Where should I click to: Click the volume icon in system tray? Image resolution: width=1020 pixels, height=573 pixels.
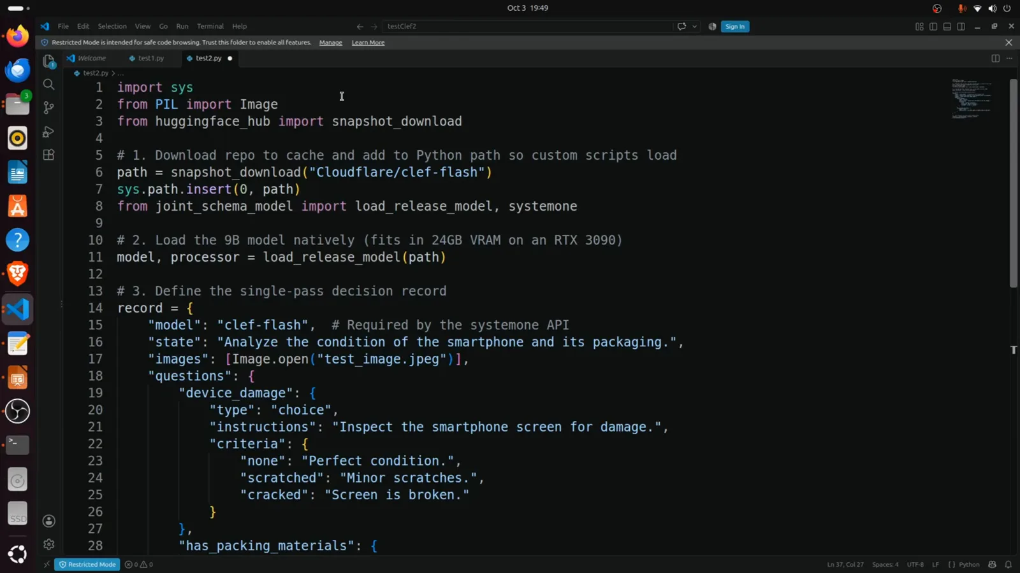[x=992, y=8]
